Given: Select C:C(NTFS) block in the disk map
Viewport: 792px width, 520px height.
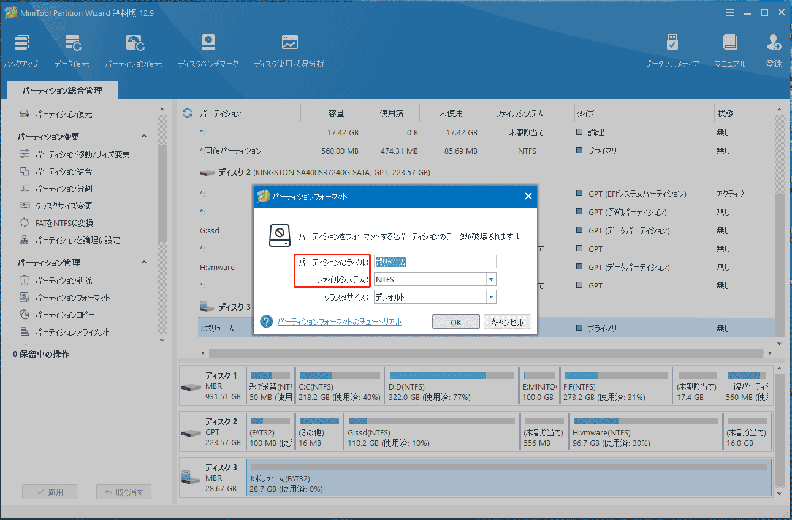Looking at the screenshot, I should pos(340,386).
